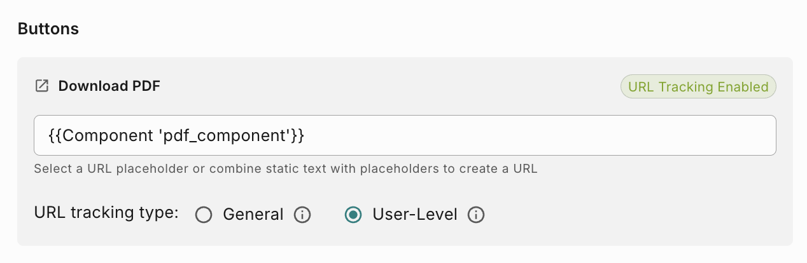Click the URL placeholder helper text

pos(286,170)
